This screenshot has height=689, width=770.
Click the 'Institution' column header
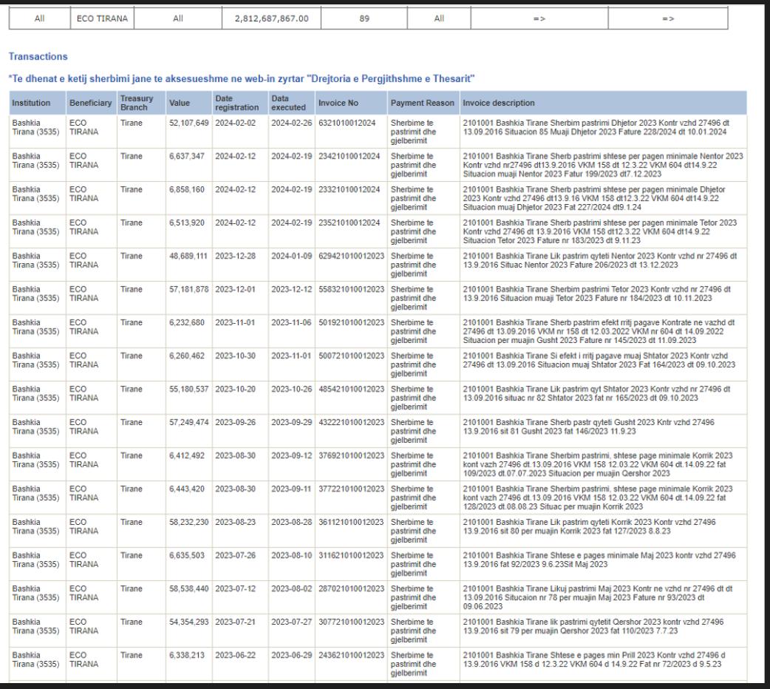[x=31, y=103]
